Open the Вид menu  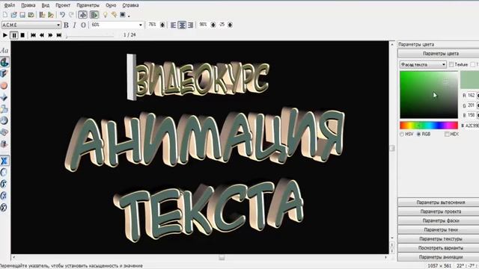[x=46, y=5]
